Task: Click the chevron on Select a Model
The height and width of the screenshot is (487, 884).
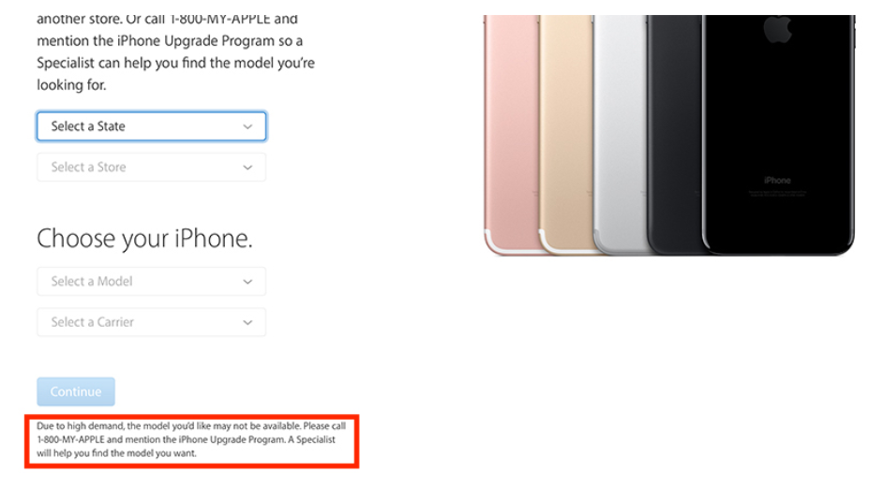Action: click(247, 282)
